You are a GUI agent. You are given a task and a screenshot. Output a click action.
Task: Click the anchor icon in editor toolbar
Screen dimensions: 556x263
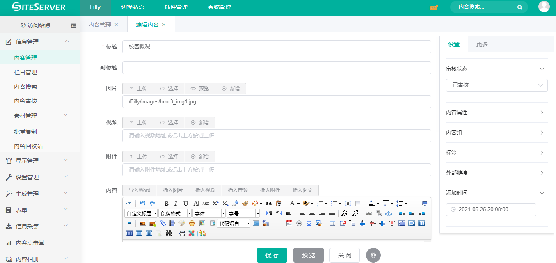(388, 213)
